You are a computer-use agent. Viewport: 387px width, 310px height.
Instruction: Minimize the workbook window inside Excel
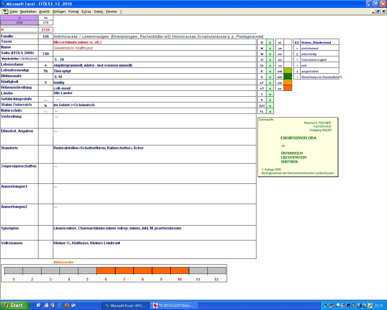click(x=373, y=11)
